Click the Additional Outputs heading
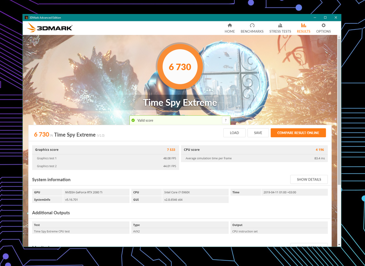The image size is (365, 266). [51, 213]
